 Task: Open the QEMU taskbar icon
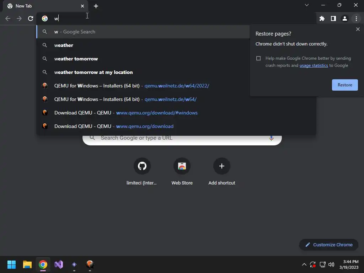pyautogui.click(x=90, y=264)
